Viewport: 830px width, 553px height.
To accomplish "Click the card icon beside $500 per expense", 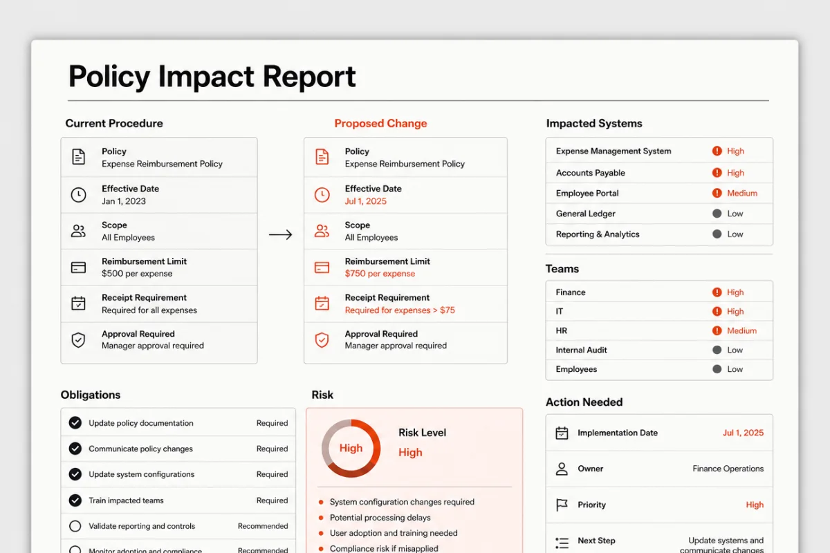I will (79, 268).
